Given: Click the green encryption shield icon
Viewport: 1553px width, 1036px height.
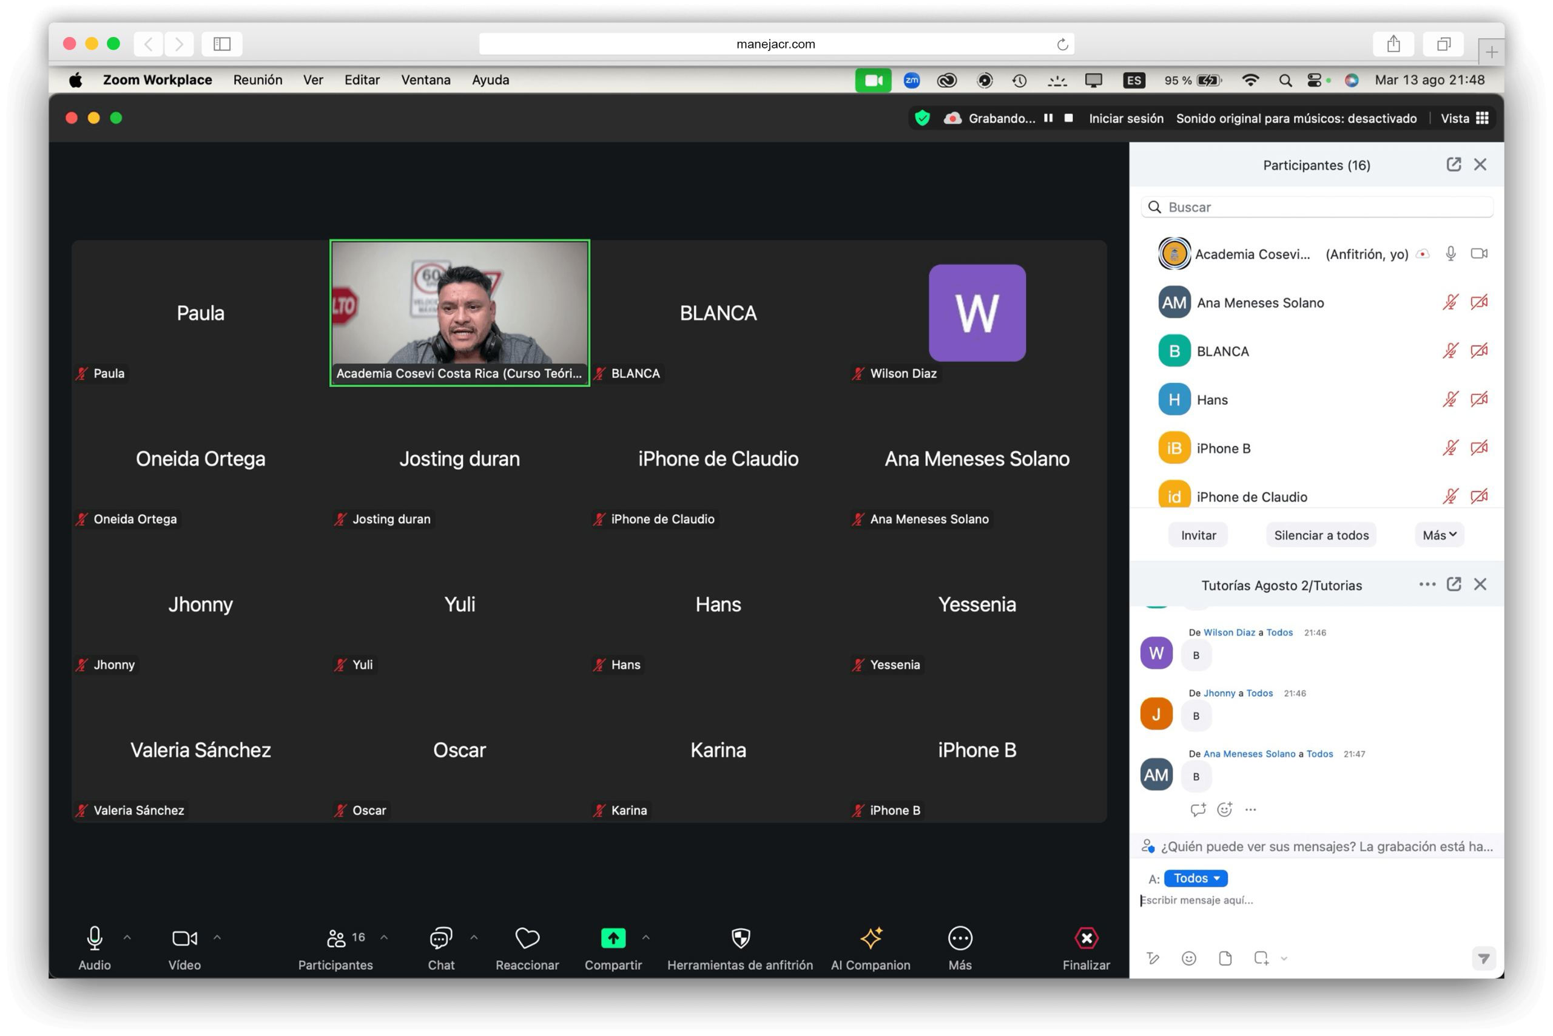Looking at the screenshot, I should [923, 118].
